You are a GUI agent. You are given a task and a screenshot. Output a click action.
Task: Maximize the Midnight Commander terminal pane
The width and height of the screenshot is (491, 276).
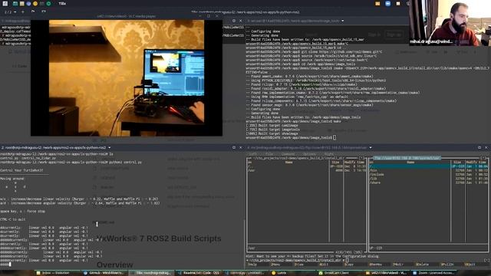coord(479,147)
